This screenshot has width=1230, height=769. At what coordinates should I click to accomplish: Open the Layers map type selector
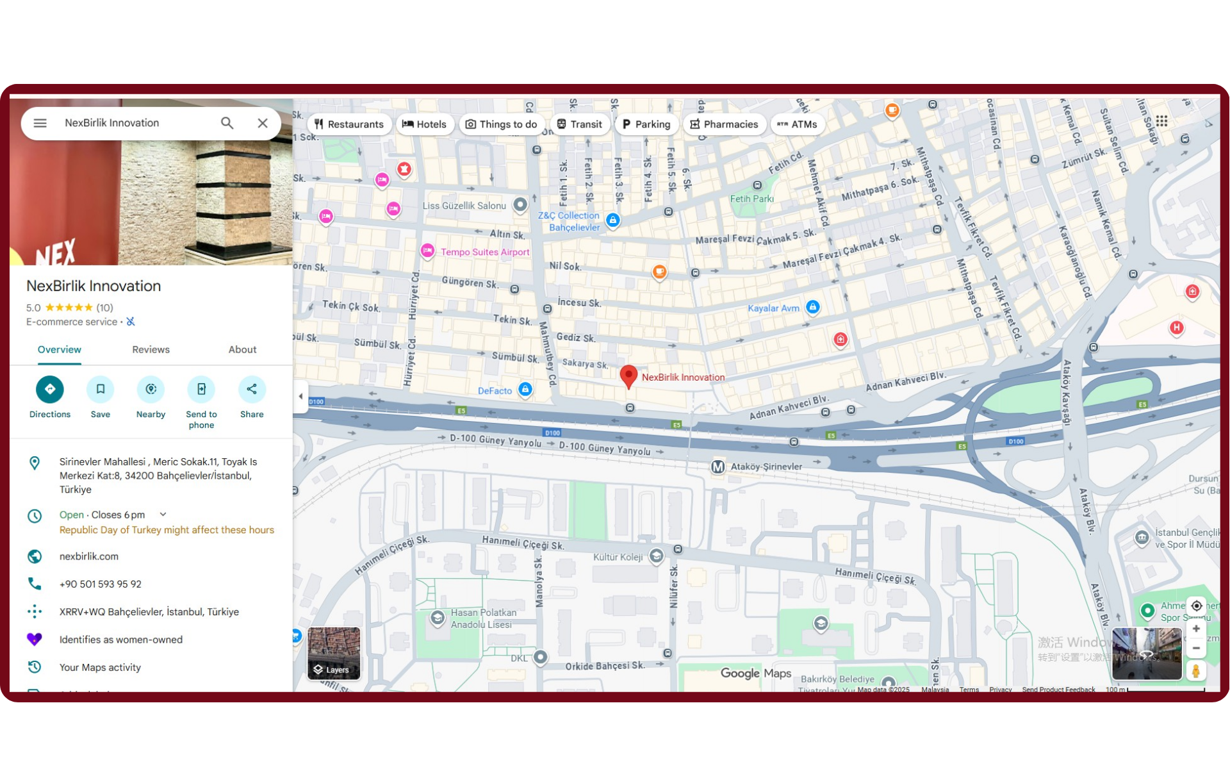[334, 653]
